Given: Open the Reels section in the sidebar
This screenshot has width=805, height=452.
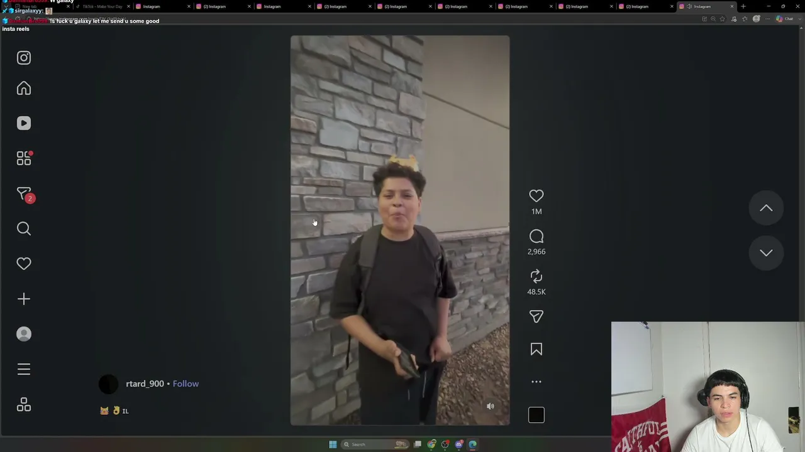Looking at the screenshot, I should pos(24,123).
